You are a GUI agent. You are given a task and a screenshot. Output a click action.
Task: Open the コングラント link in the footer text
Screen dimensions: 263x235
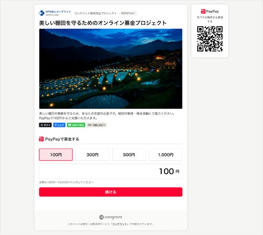tap(120, 224)
